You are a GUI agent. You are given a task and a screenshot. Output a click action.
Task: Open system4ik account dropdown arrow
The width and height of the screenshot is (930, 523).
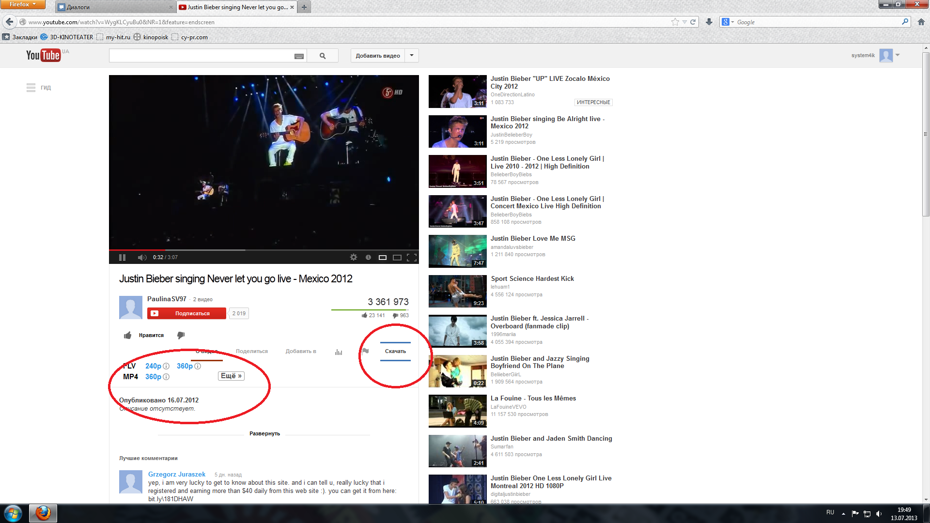click(x=898, y=55)
